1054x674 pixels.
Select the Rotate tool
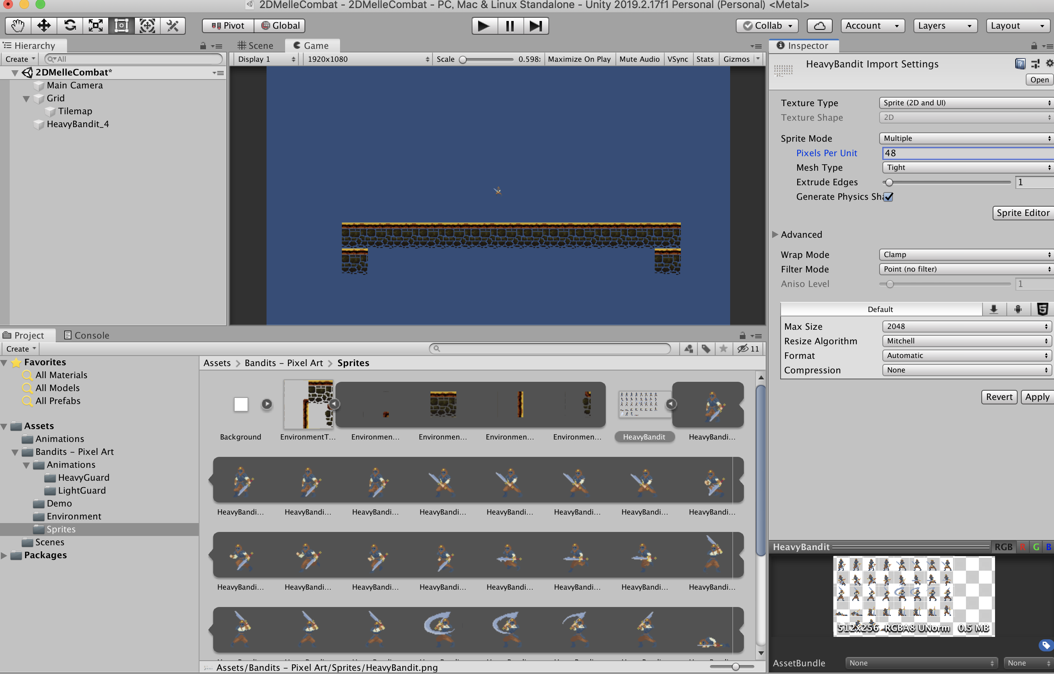click(x=70, y=26)
